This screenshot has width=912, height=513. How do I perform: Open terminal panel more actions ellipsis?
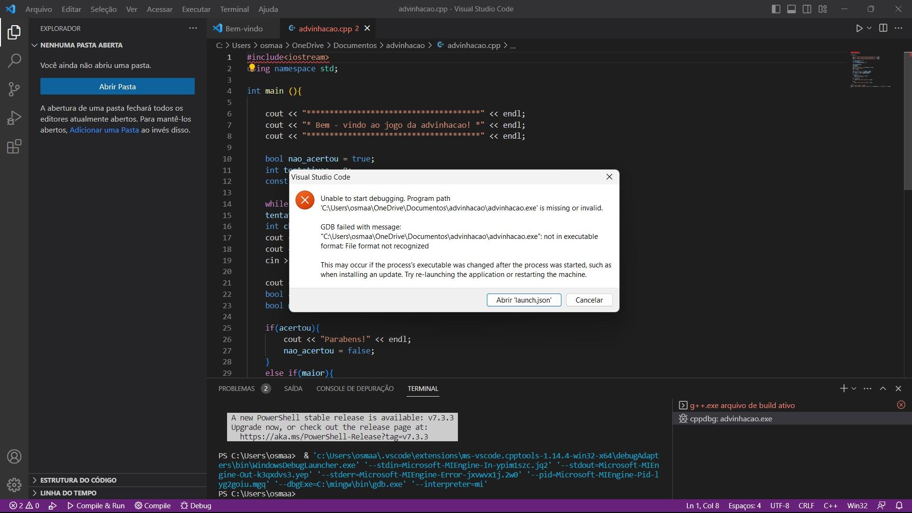coord(867,389)
